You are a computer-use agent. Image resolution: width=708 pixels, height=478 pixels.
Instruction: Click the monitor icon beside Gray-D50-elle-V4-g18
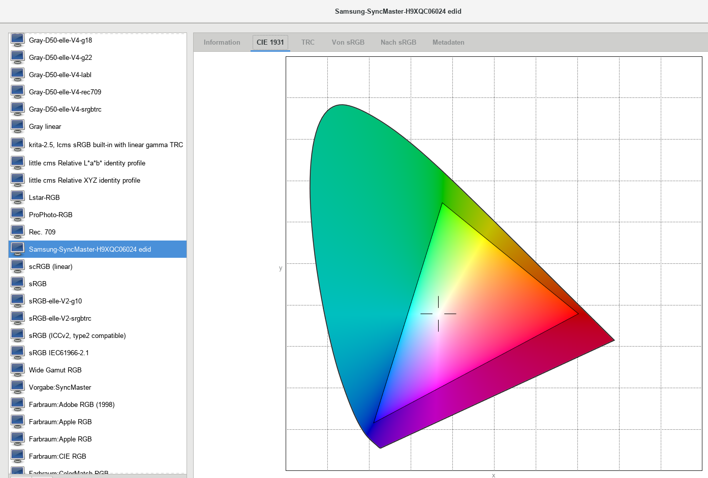pos(18,40)
